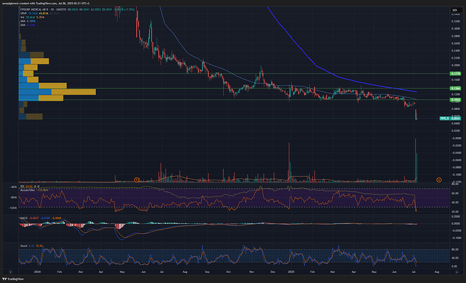Select the RSI 24.82 indicator legend
The image size is (466, 283).
[30, 186]
